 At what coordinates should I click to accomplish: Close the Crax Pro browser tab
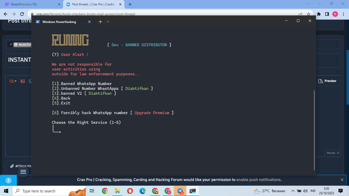click(120, 4)
